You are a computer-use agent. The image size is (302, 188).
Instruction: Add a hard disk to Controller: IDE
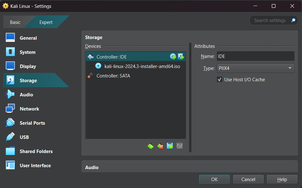pos(180,56)
